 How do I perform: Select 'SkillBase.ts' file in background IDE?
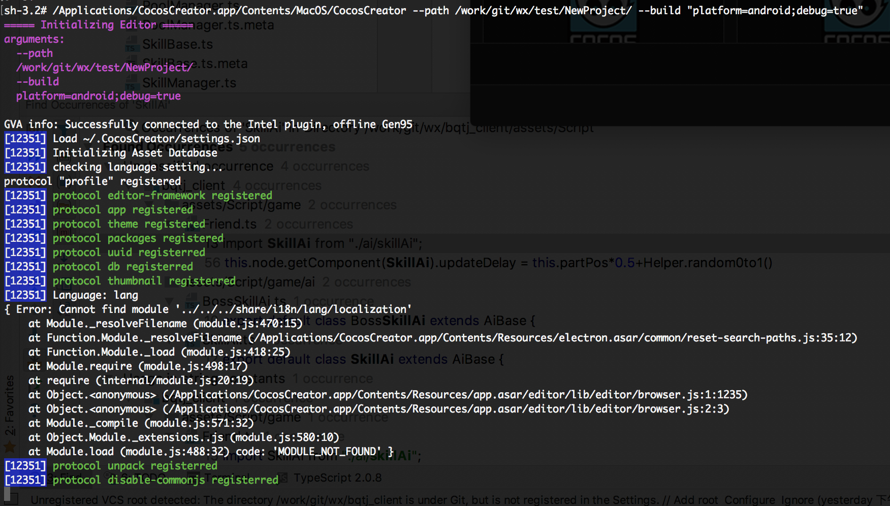pyautogui.click(x=178, y=44)
